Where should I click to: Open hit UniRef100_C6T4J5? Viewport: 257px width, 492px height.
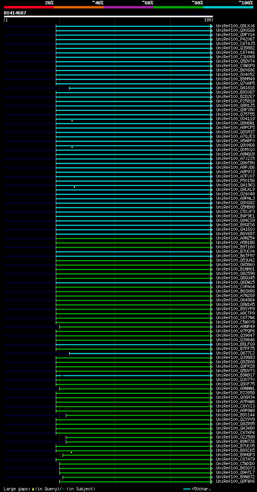235,44
